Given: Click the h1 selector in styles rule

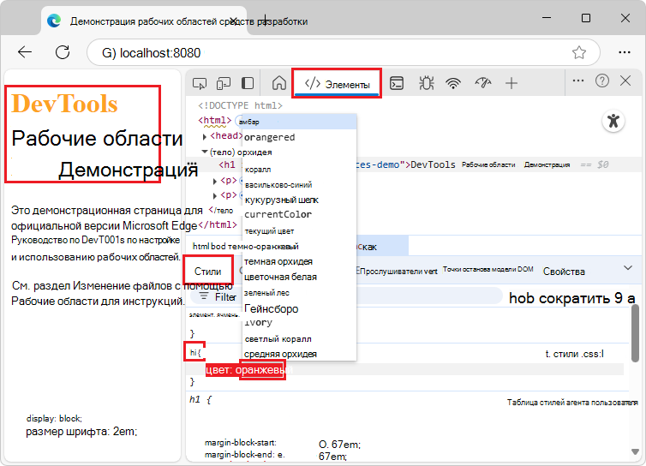Looking at the screenshot, I should coord(194,353).
